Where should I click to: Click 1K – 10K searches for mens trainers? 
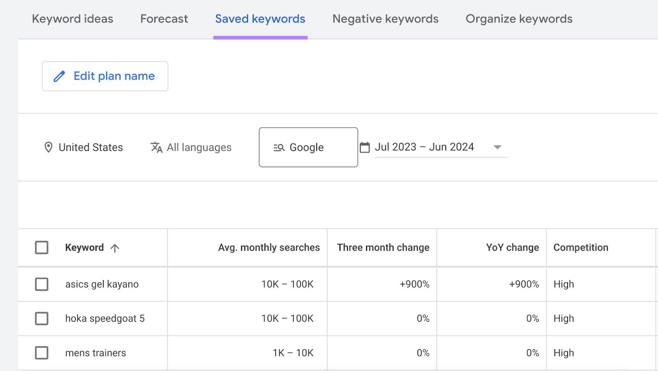pyautogui.click(x=293, y=353)
